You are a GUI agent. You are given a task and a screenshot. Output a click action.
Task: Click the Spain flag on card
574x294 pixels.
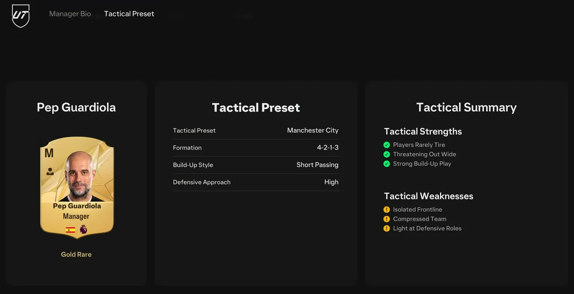(x=70, y=230)
